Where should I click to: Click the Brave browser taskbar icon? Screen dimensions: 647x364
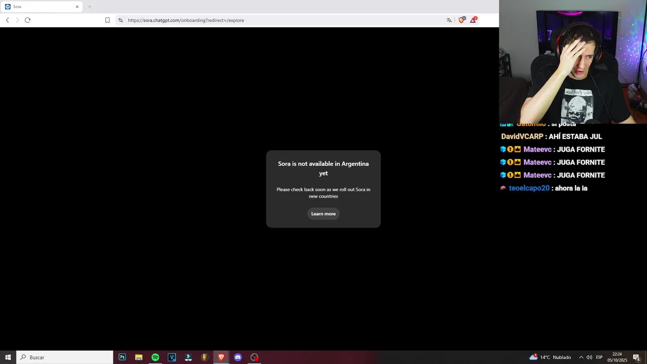221,357
